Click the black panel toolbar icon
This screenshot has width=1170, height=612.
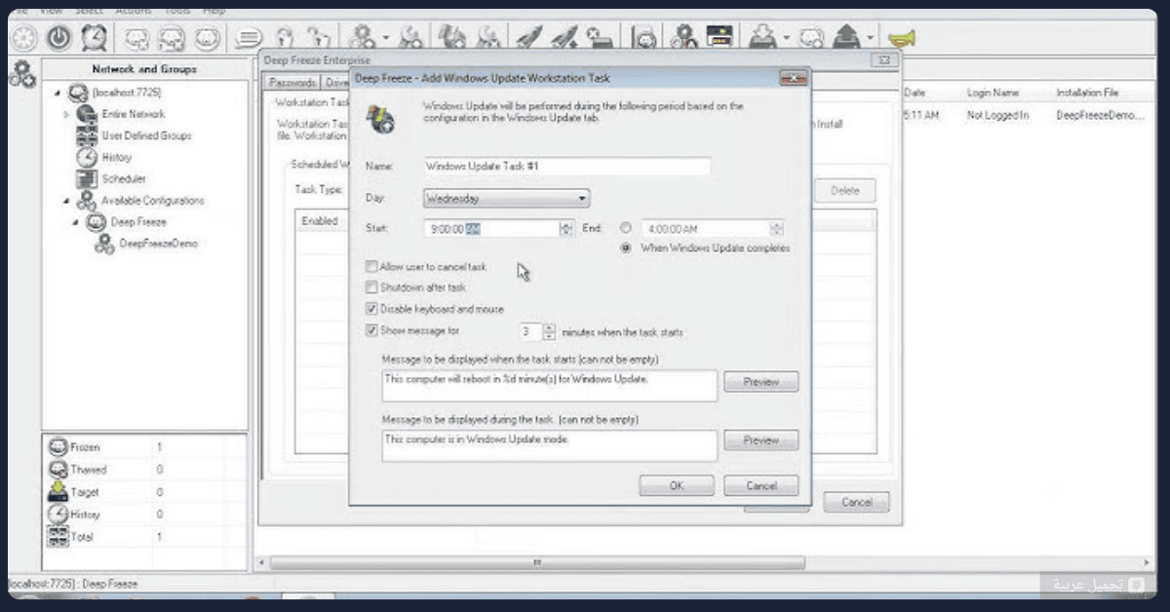(x=721, y=38)
